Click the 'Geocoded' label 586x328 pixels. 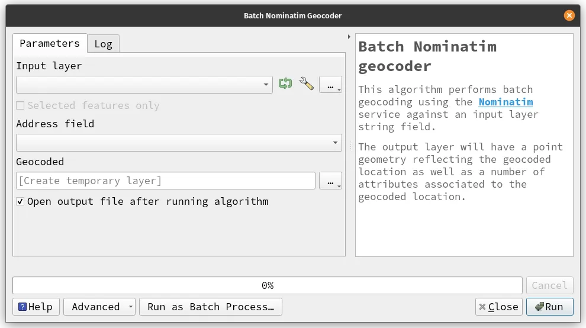click(40, 162)
